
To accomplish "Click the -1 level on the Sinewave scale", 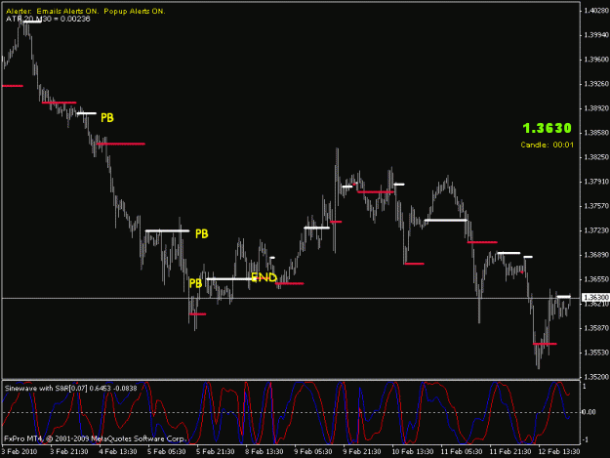I will (584, 440).
